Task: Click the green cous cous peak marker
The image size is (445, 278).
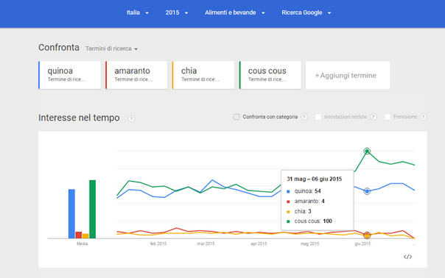Action: coord(367,151)
